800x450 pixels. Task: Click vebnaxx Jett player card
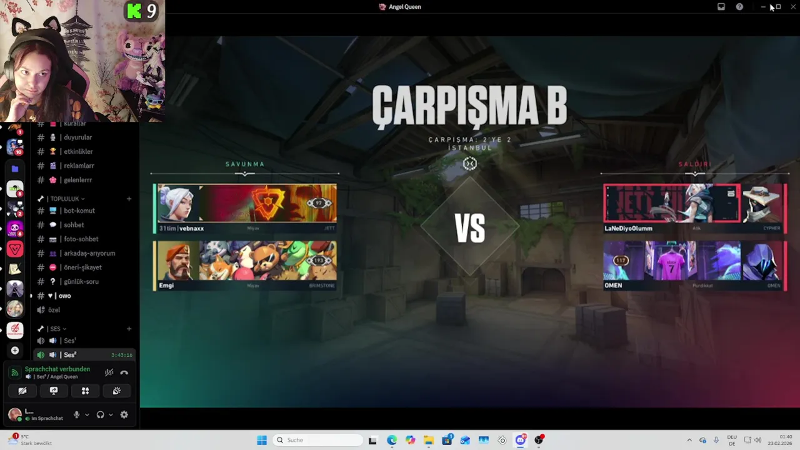pyautogui.click(x=245, y=208)
